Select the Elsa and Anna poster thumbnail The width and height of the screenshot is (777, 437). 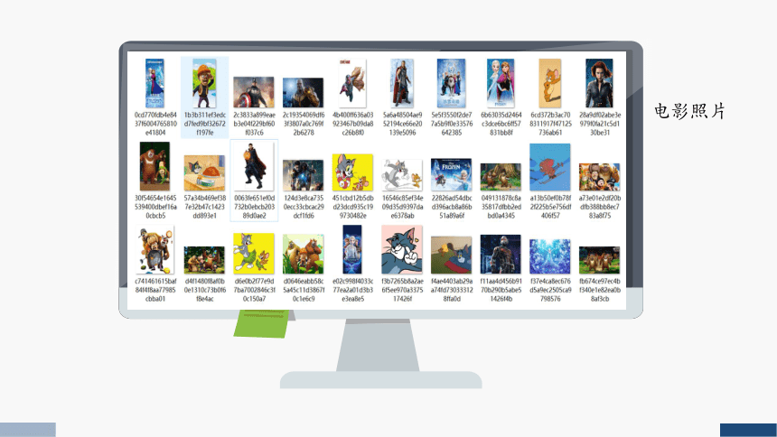[501, 83]
